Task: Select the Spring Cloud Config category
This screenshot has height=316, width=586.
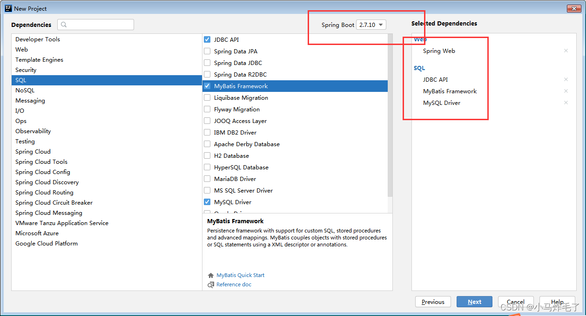Action: click(107, 172)
